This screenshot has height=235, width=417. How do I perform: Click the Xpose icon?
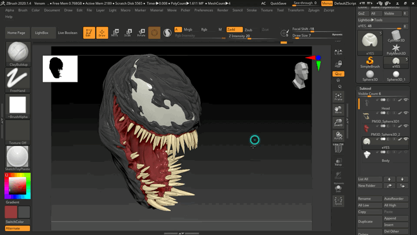tap(338, 201)
